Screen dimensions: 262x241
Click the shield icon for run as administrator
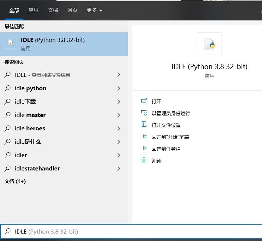(x=144, y=113)
